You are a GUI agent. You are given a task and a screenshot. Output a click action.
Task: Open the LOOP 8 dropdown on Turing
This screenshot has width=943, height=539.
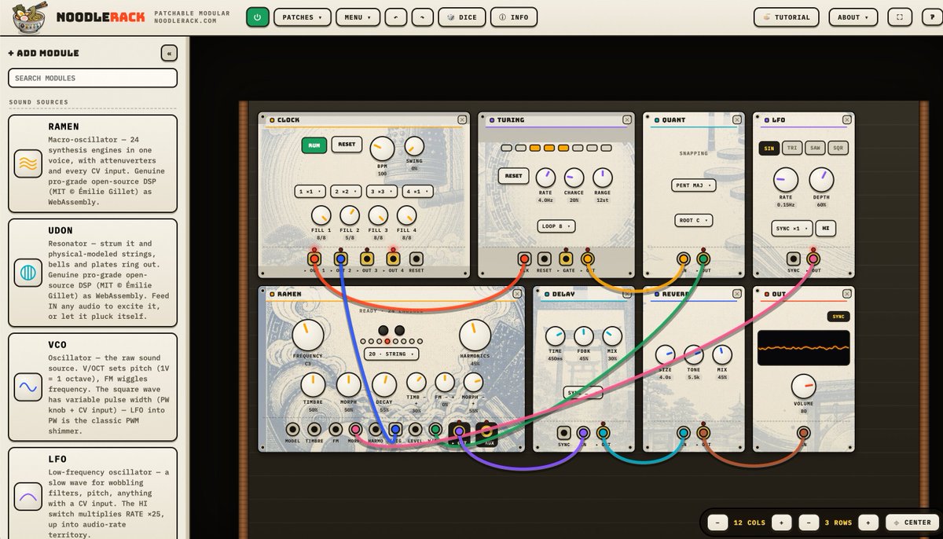coord(557,226)
